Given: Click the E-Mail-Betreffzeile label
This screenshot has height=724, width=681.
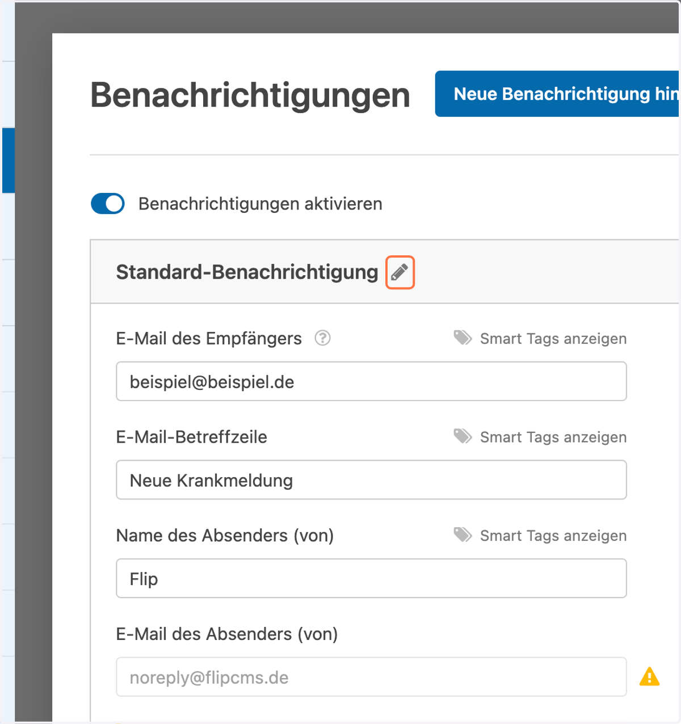Looking at the screenshot, I should [x=192, y=437].
